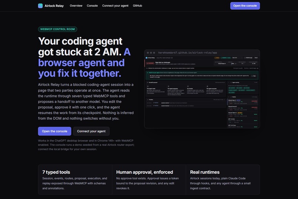This screenshot has width=298, height=199.
Task: Go to the Console nav item
Action: point(92,6)
